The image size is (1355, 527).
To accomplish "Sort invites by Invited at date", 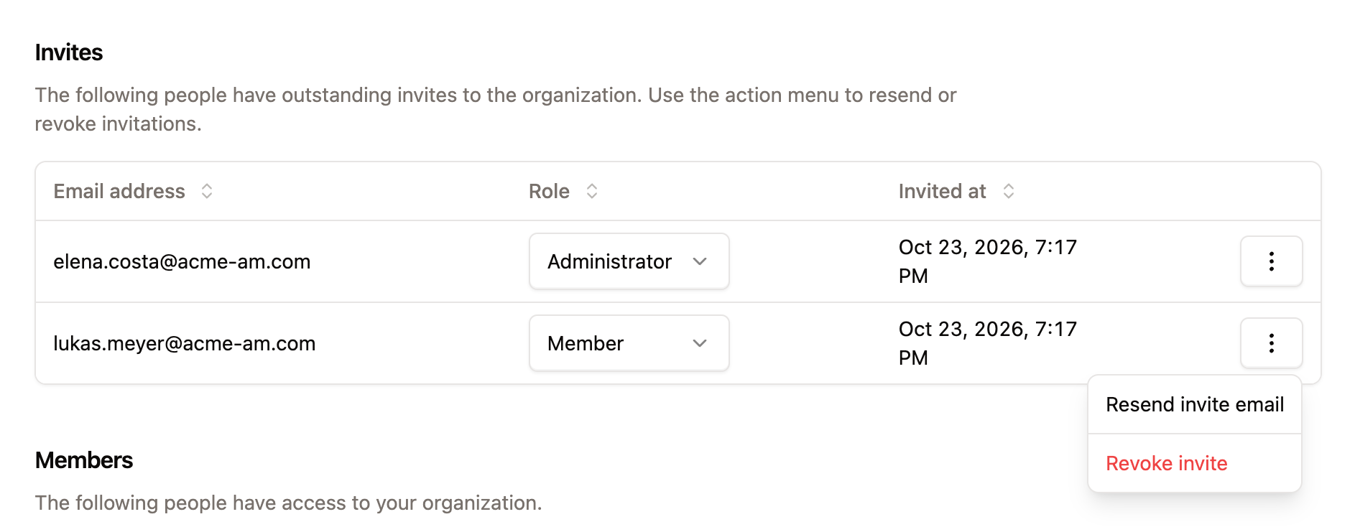I will pos(1009,191).
